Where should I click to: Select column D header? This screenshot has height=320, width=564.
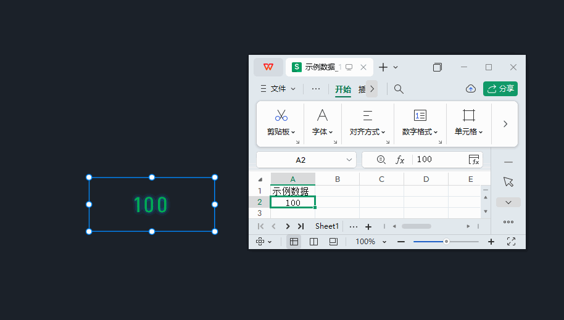(426, 179)
